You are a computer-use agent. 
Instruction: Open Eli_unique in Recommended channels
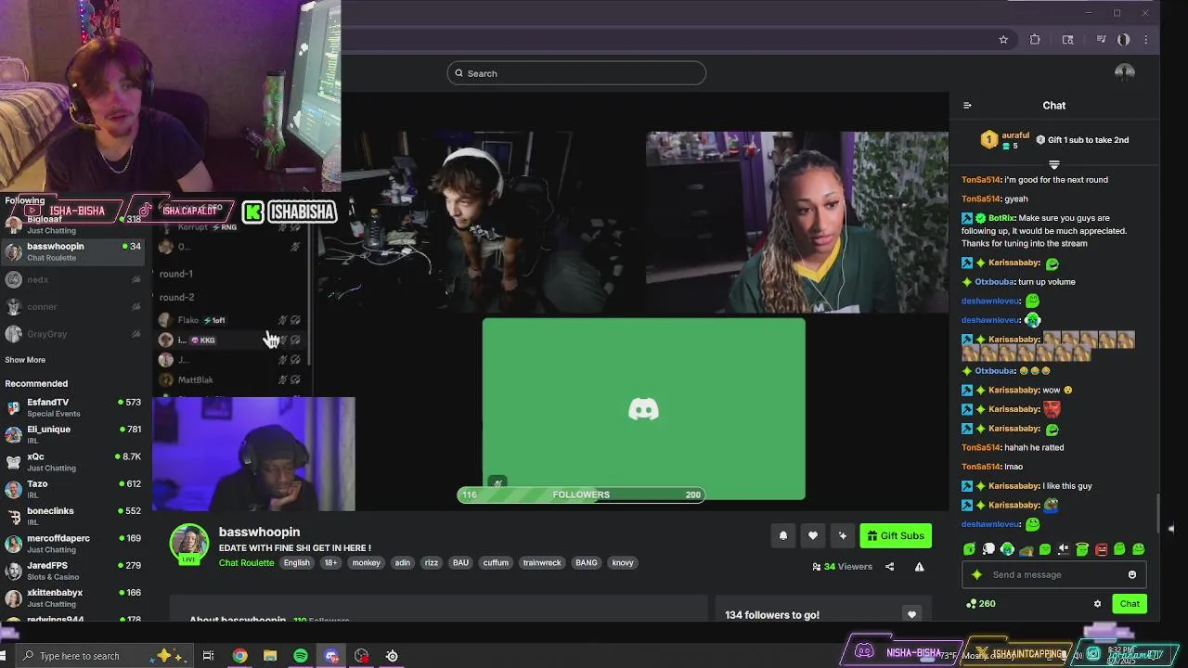tap(71, 434)
